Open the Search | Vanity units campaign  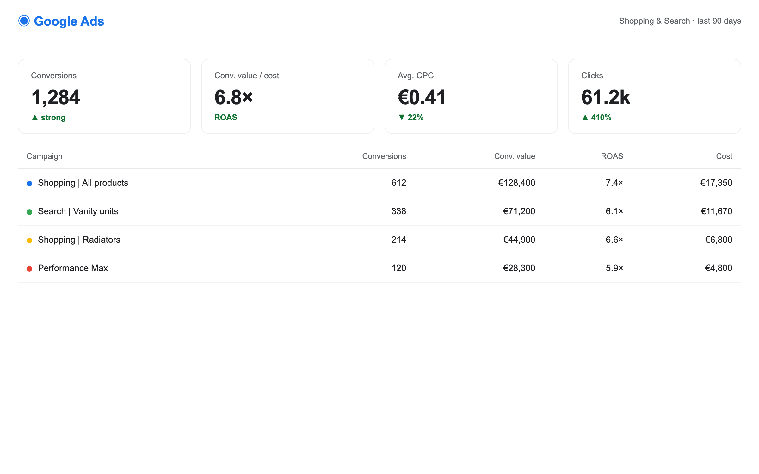click(78, 211)
